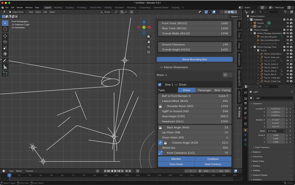Switch orthographic/perspective grid icon
The width and height of the screenshot is (295, 185).
point(149,52)
